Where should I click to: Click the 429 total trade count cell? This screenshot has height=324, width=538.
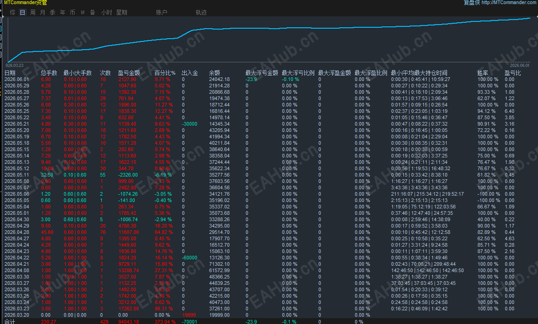(104, 322)
